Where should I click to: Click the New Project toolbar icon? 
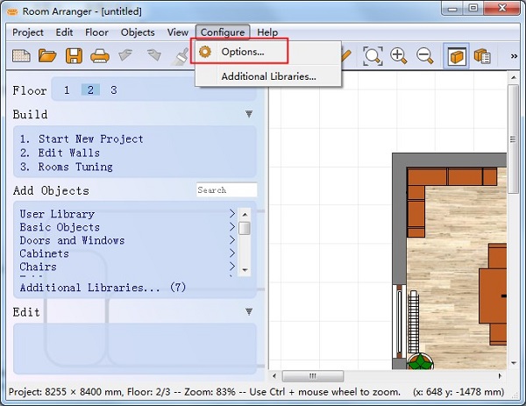21,56
